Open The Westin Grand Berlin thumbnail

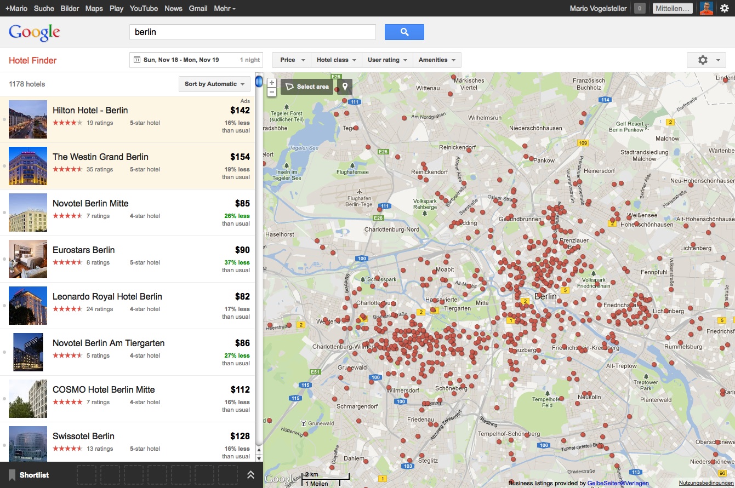[x=28, y=166]
